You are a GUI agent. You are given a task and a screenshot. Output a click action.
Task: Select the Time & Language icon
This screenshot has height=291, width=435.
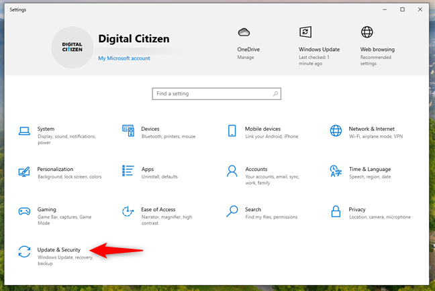pyautogui.click(x=336, y=171)
